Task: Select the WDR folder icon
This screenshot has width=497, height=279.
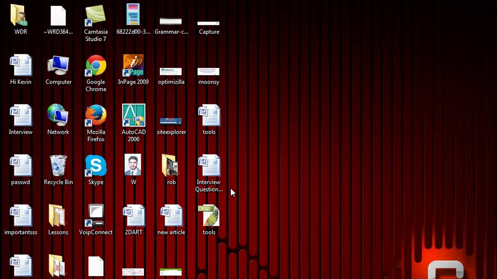Action: pyautogui.click(x=19, y=15)
